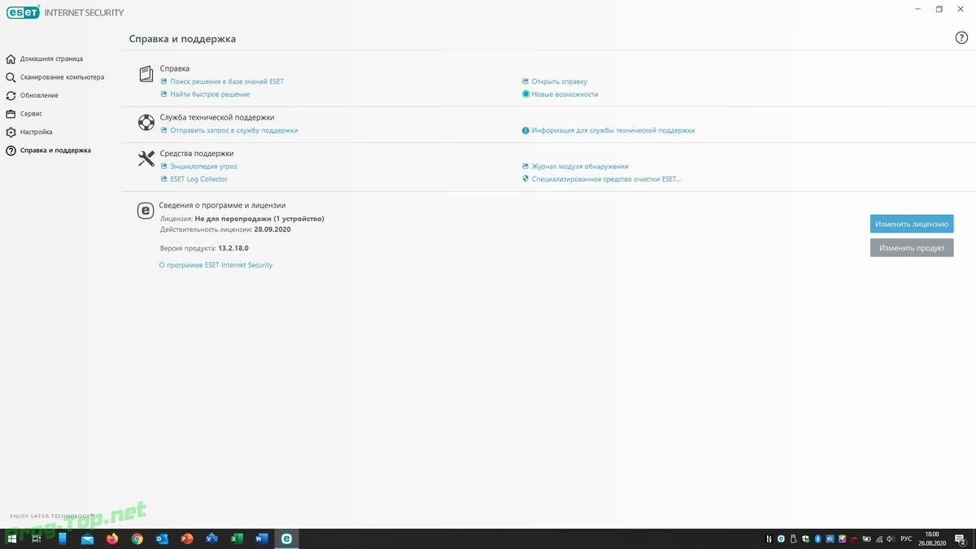
Task: Open Outlook from the taskbar
Action: pyautogui.click(x=162, y=539)
